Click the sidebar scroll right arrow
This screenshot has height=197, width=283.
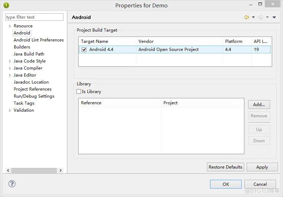61,170
